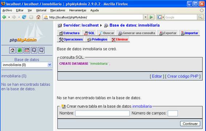Click the green Go arrow beside address bar
Image resolution: width=206 pixels, height=131 pixels.
click(x=151, y=17)
